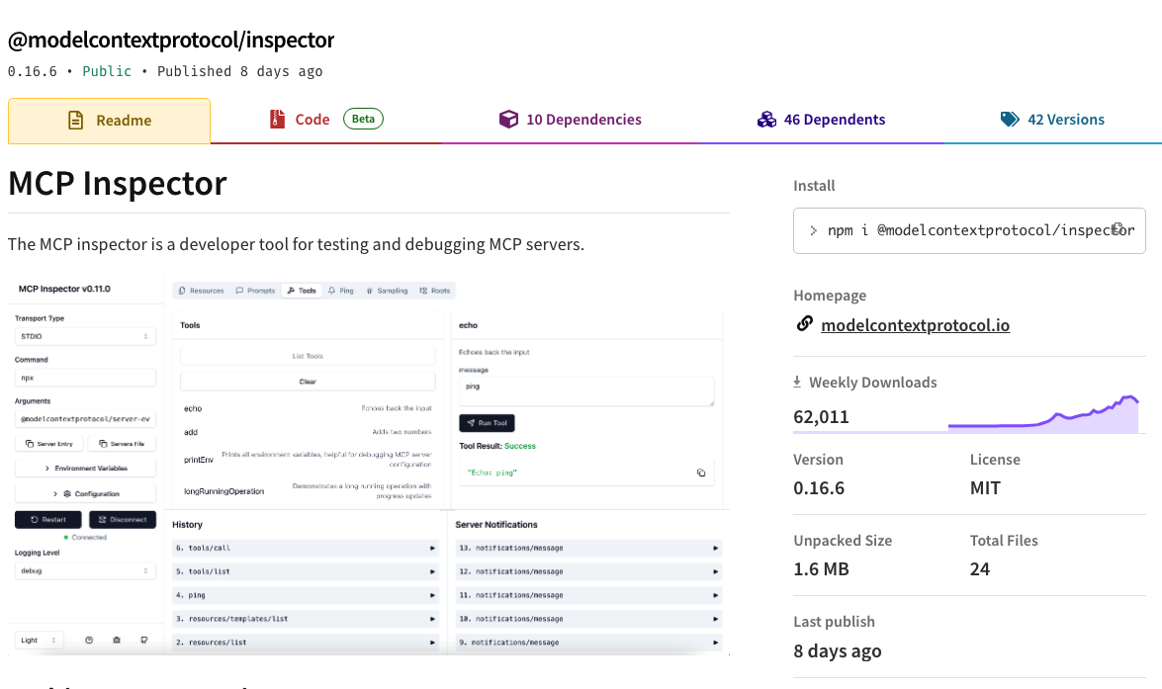Click the MCP Inspector readme heading

(x=118, y=183)
